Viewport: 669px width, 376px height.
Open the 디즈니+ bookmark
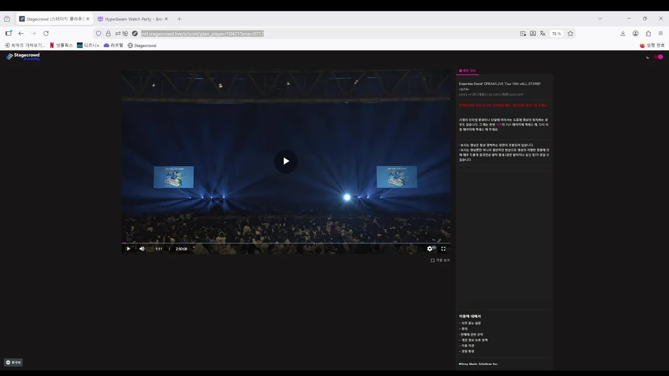click(x=88, y=45)
